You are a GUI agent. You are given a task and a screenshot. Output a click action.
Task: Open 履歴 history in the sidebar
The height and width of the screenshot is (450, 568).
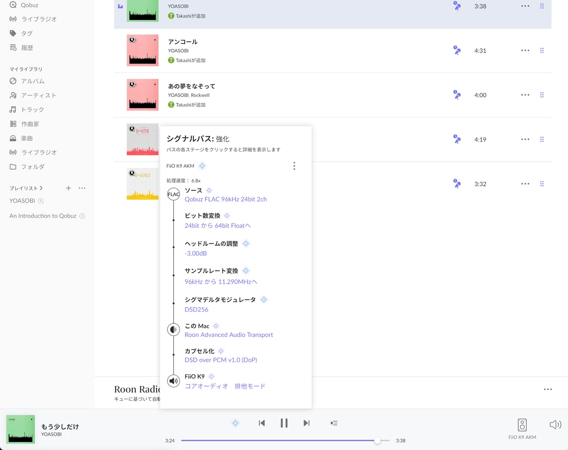(x=21, y=47)
